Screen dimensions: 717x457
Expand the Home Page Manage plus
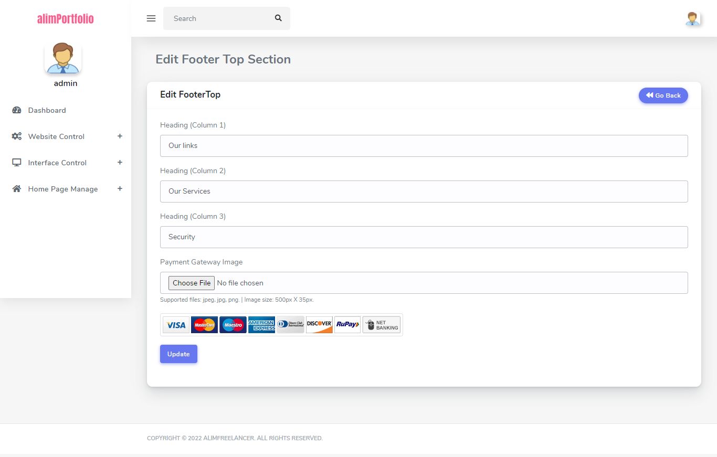point(120,189)
